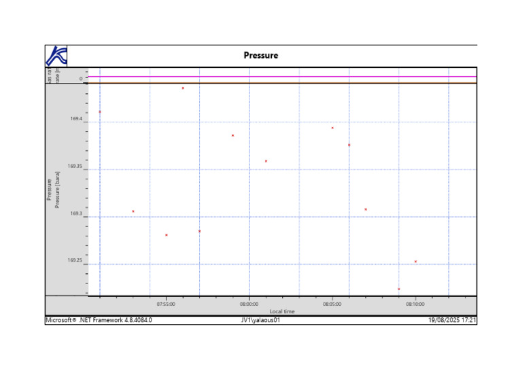Click the 08:05:00 time axis label

coord(332,304)
